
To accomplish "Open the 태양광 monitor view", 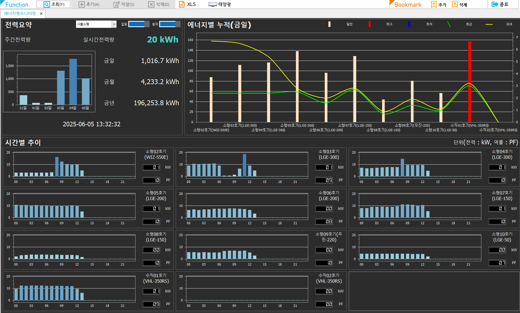I will coord(220,4).
